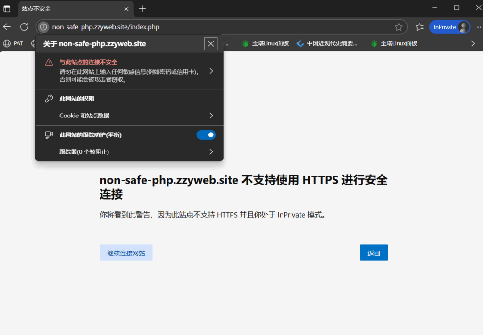Expand Cookie 和站点数据 entry
The height and width of the screenshot is (335, 483).
coord(211,116)
